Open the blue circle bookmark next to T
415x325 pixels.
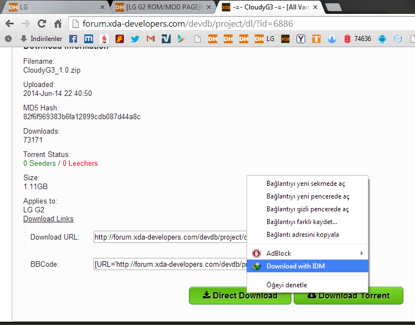point(332,39)
